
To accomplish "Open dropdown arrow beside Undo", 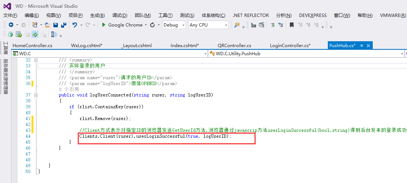I will click(x=81, y=25).
